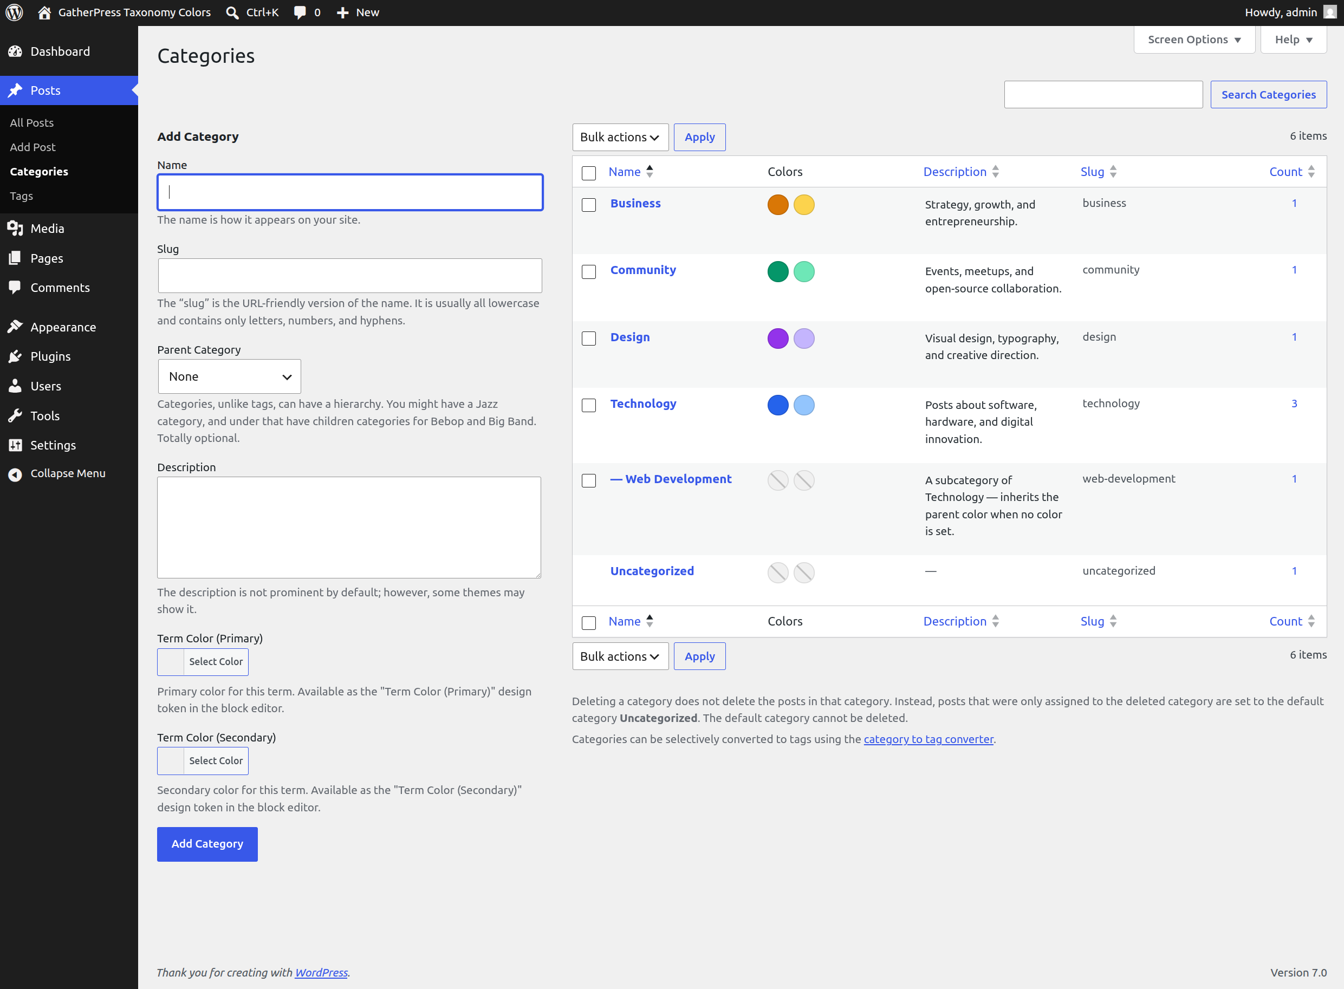Expand the Screen Options panel
Screen dimensions: 1344x989
(x=1194, y=40)
